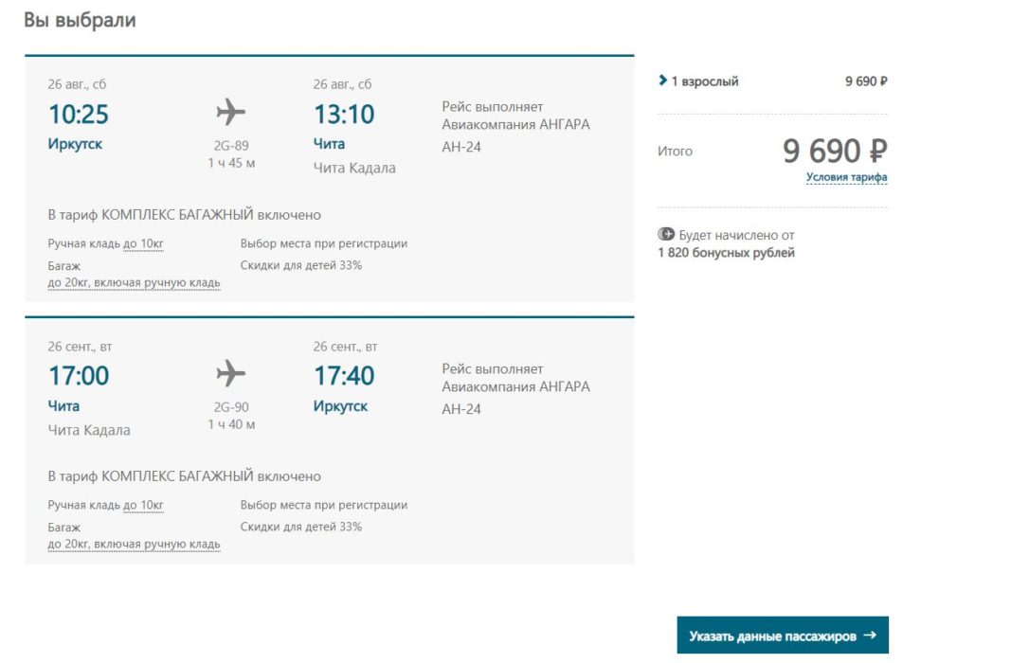Click the total price 9 690 ₽
The height and width of the screenshot is (663, 1029).
click(x=835, y=151)
